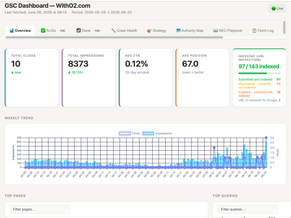Click the Live status button

tap(277, 8)
